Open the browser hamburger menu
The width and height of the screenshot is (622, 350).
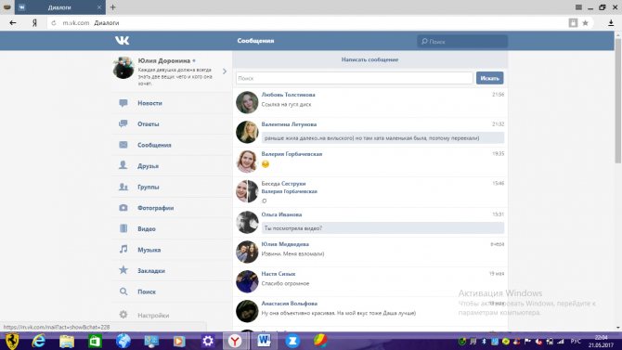[578, 7]
